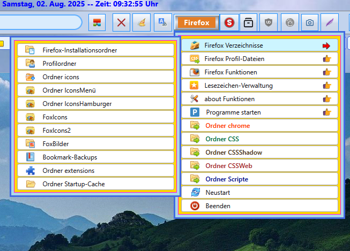Screen dimensions: 350x251
Task: Click the translate icon in the toolbar
Action: (x=161, y=23)
